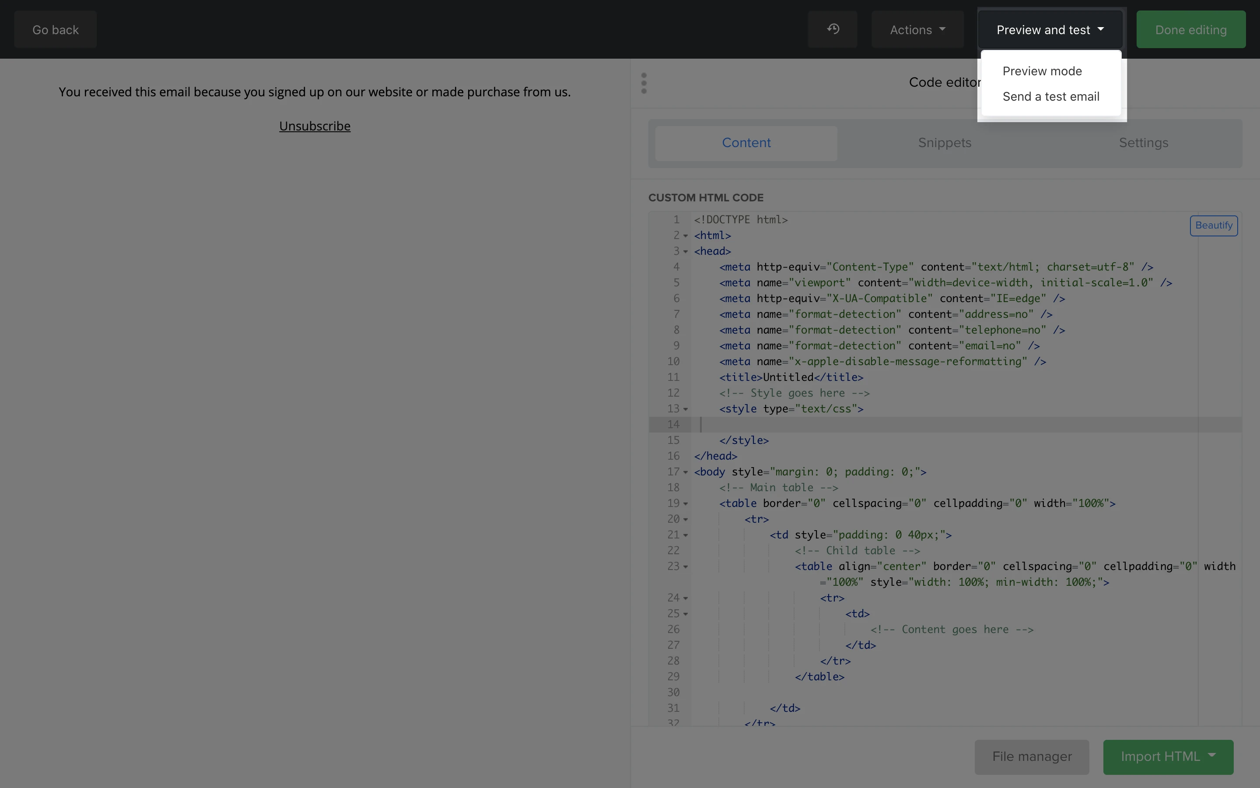Open the Import HTML dropdown

tap(1168, 756)
